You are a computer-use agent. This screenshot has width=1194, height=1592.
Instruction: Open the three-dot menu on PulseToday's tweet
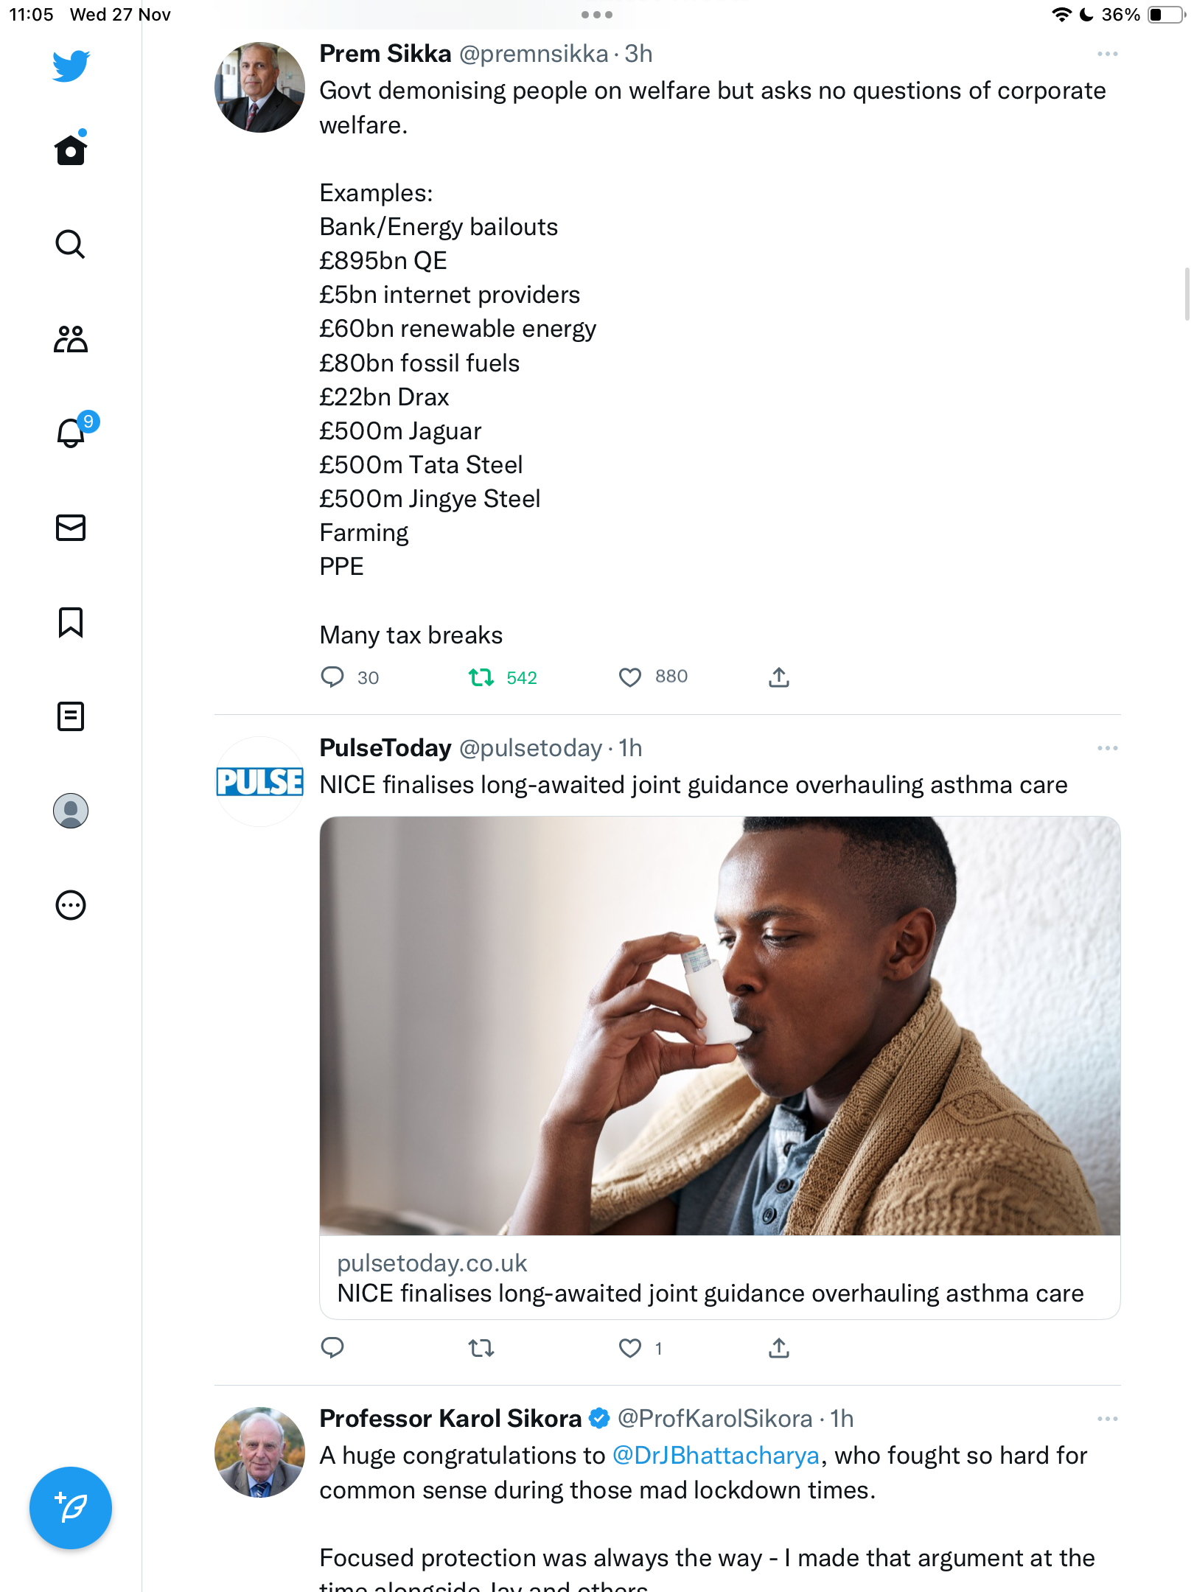[1107, 748]
